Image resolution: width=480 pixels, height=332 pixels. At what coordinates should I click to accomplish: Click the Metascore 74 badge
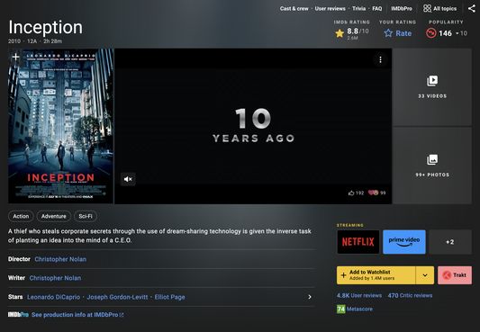pos(340,310)
